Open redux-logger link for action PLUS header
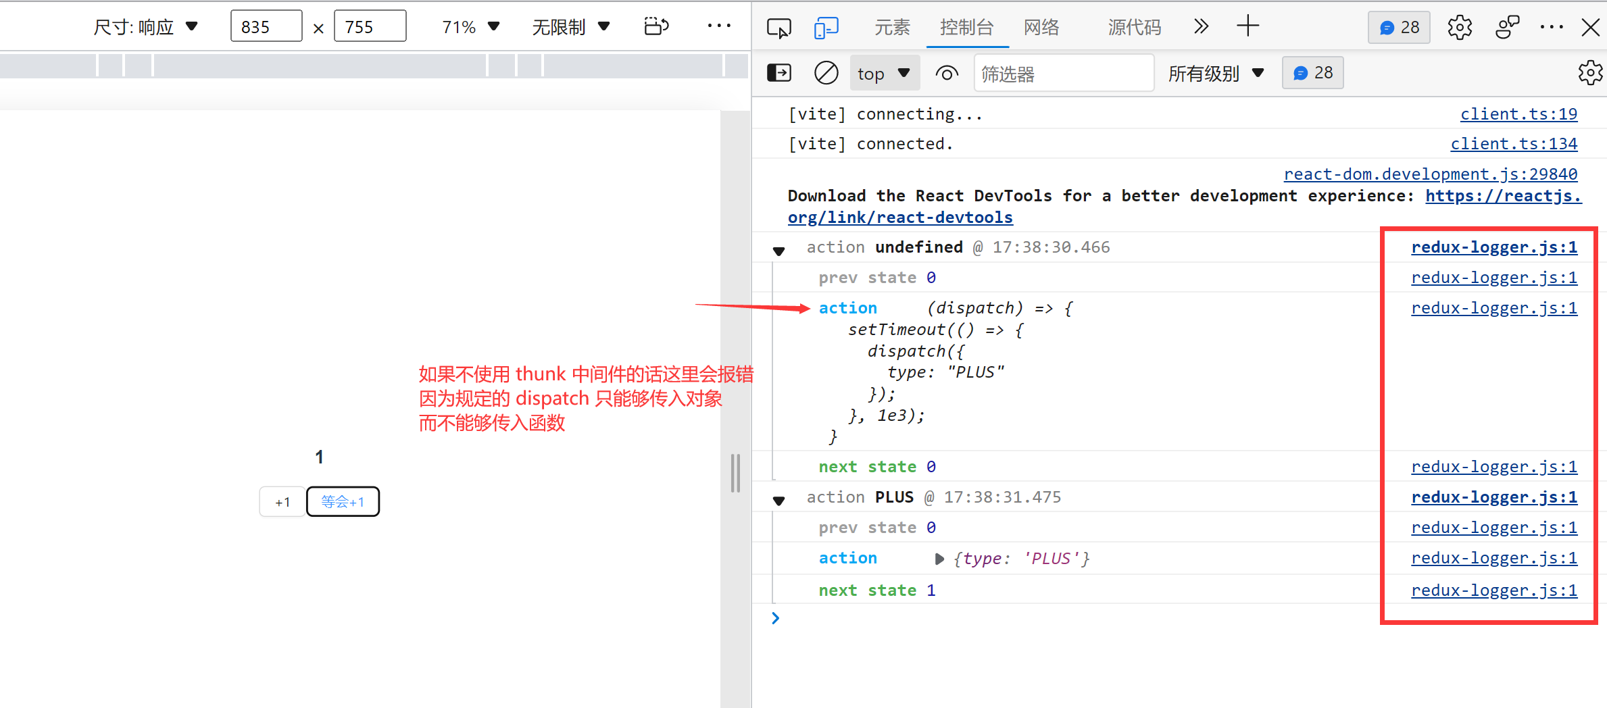This screenshot has height=708, width=1607. [1494, 497]
